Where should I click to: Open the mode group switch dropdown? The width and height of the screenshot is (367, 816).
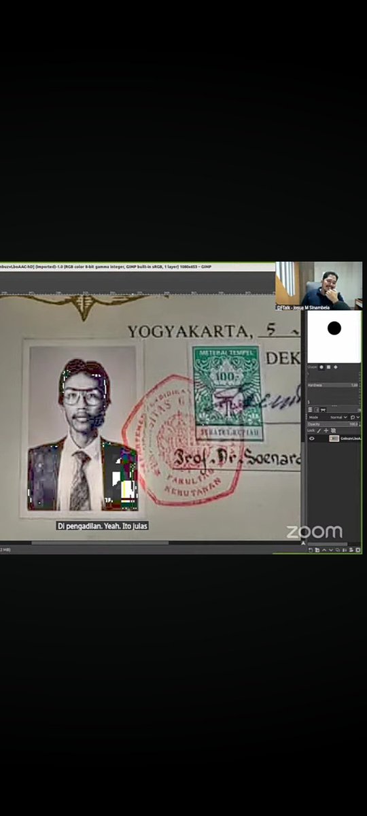355,417
